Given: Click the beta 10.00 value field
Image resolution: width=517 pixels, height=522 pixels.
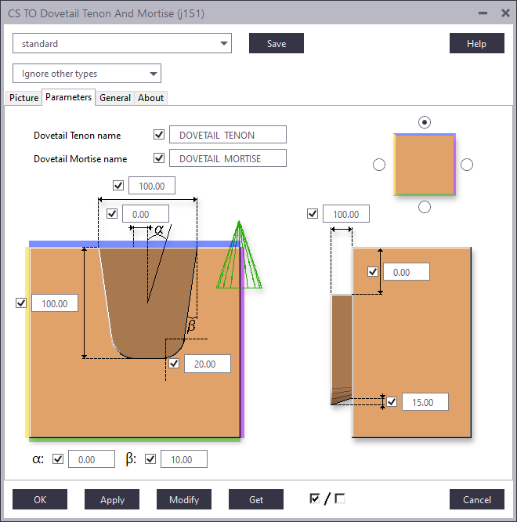Looking at the screenshot, I should (184, 459).
